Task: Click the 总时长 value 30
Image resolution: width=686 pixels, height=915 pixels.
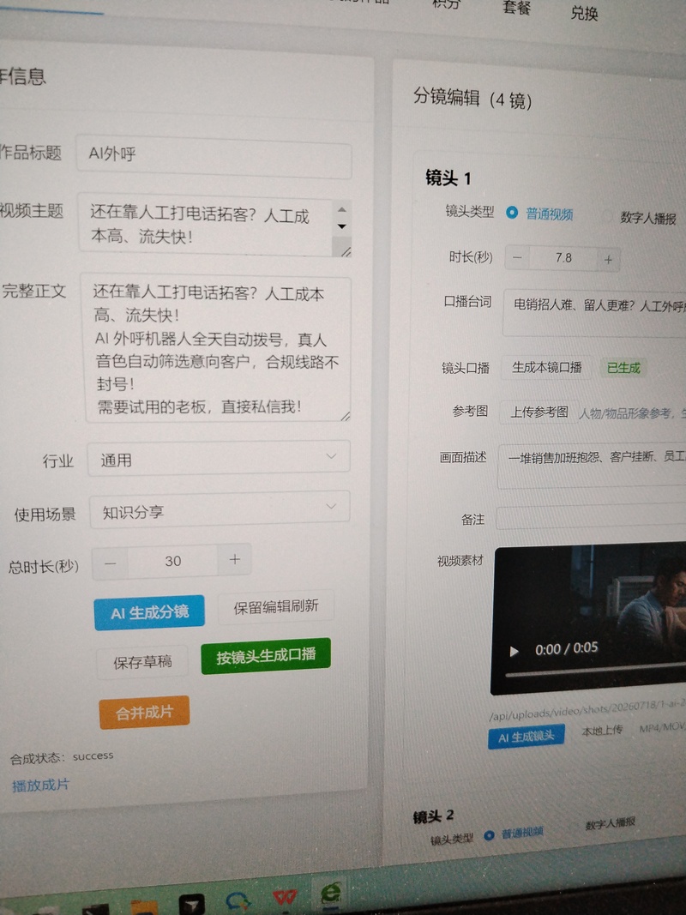Action: pyautogui.click(x=172, y=561)
